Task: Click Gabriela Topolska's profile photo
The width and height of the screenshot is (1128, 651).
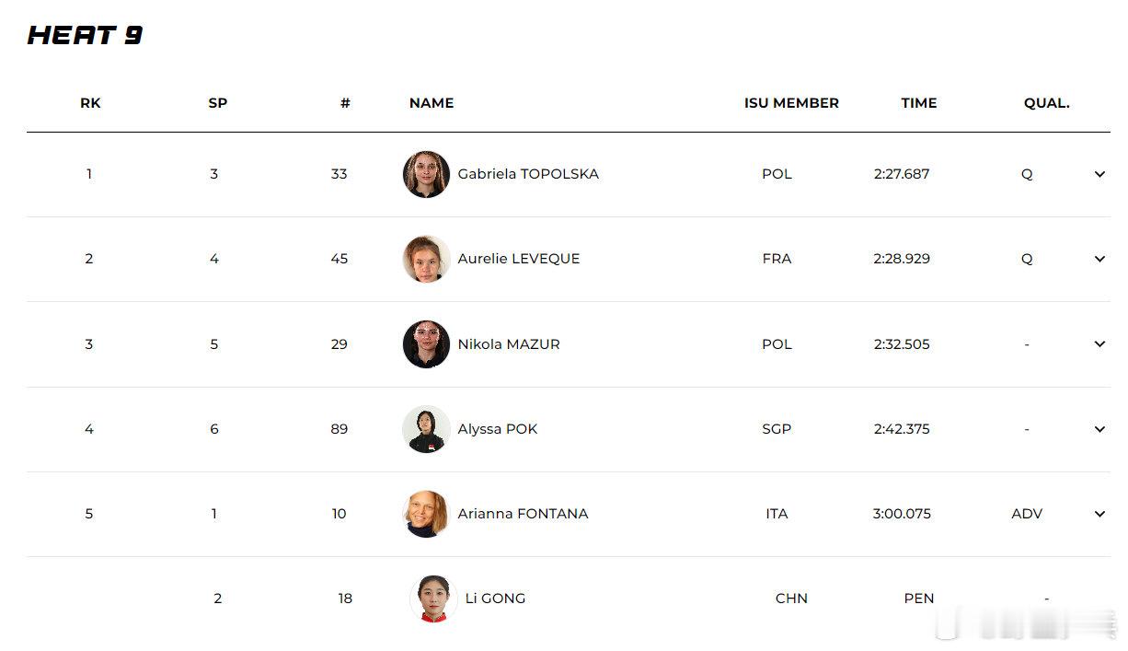Action: click(426, 174)
